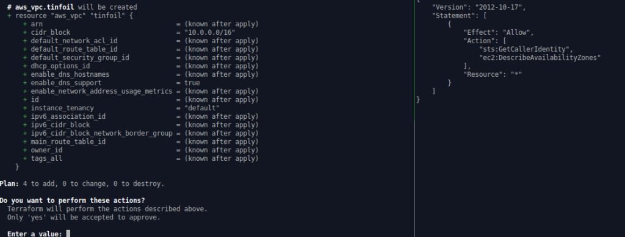Click the plus sign beside tags_all
The height and width of the screenshot is (237, 625).
pos(25,158)
